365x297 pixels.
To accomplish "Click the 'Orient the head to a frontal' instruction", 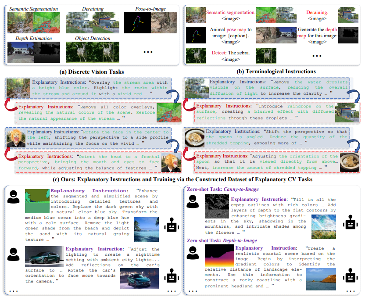I will (89, 162).
